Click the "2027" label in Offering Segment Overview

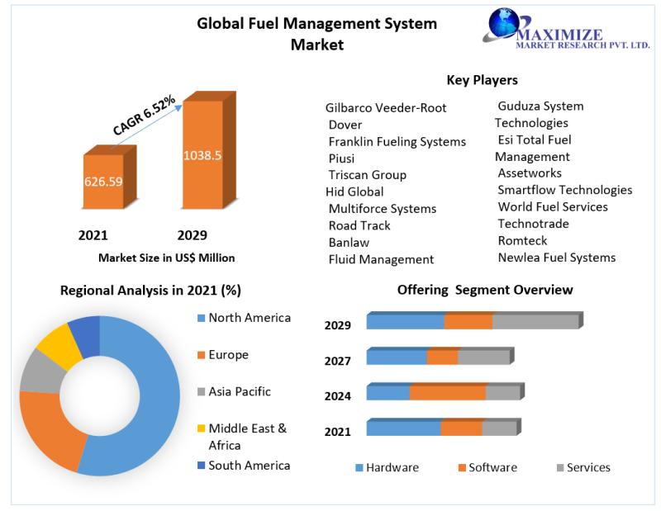pos(338,361)
